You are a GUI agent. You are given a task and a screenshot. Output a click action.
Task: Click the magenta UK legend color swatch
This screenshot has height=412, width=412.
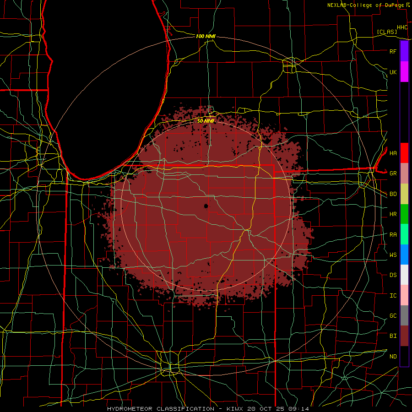(x=404, y=72)
